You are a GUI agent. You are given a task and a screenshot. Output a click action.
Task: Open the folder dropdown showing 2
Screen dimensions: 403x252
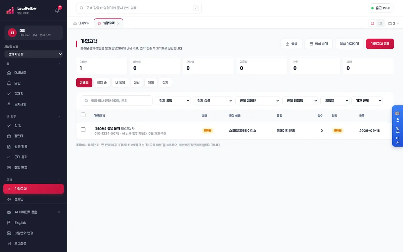click(x=394, y=23)
